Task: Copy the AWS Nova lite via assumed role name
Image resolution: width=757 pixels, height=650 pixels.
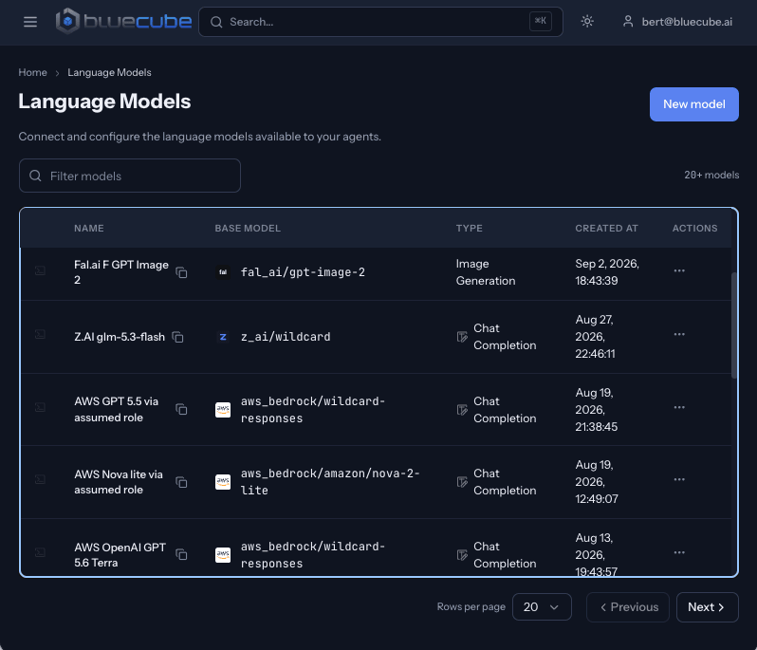Action: click(181, 482)
